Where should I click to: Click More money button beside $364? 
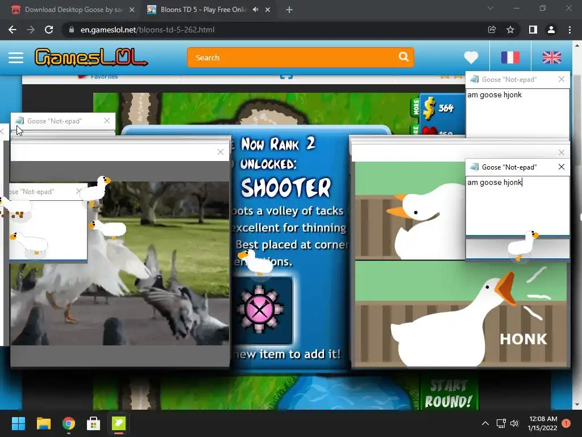(x=415, y=108)
